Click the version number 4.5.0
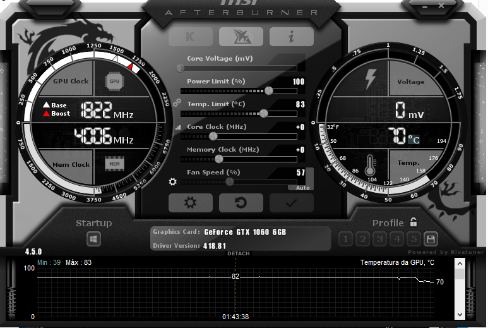The width and height of the screenshot is (488, 328). 33,252
